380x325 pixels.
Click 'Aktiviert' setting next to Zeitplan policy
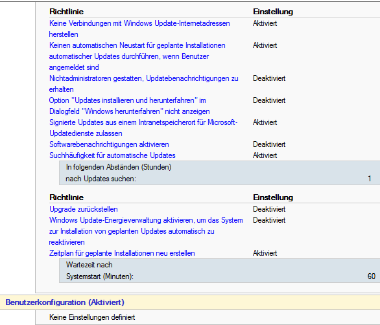[x=265, y=253]
